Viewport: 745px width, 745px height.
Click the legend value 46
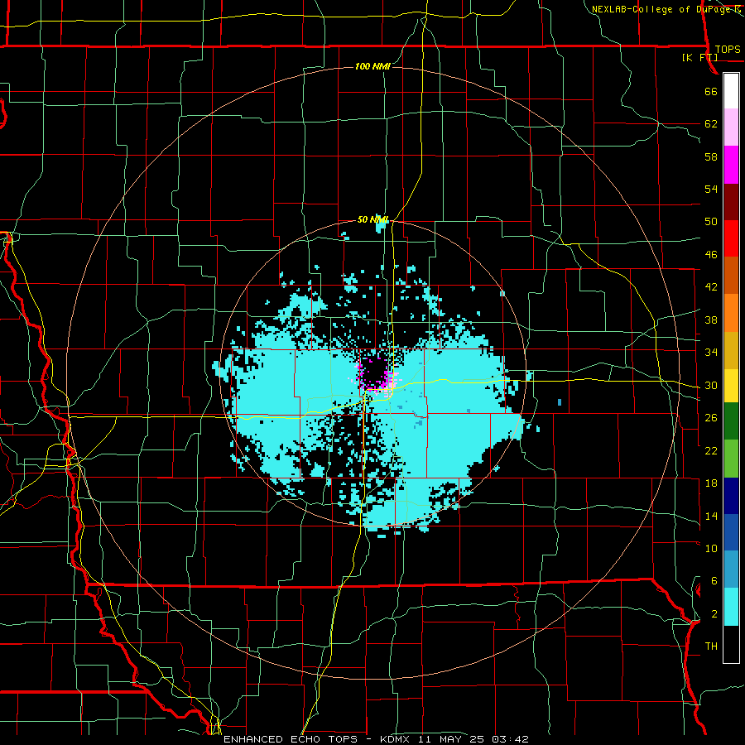coord(711,255)
